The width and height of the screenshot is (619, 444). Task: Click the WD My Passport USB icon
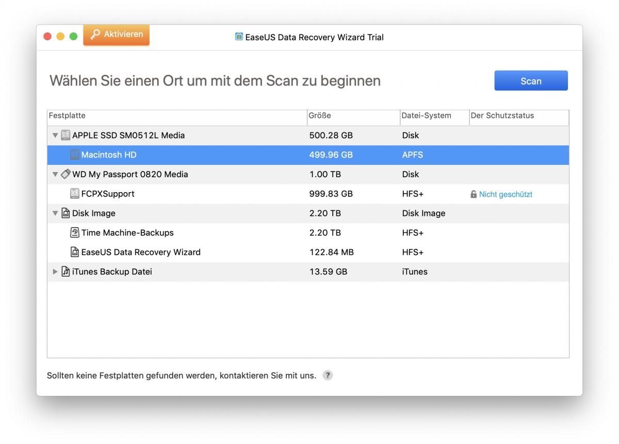click(66, 174)
